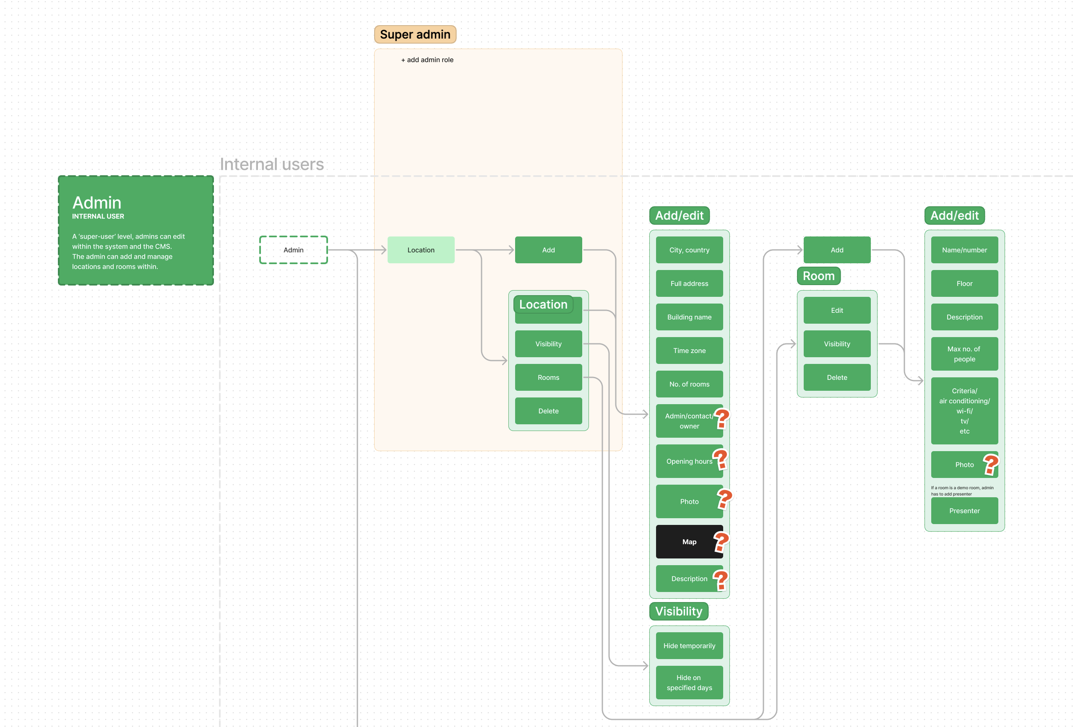Select the Hide on specified days node
1073x727 pixels.
[689, 683]
